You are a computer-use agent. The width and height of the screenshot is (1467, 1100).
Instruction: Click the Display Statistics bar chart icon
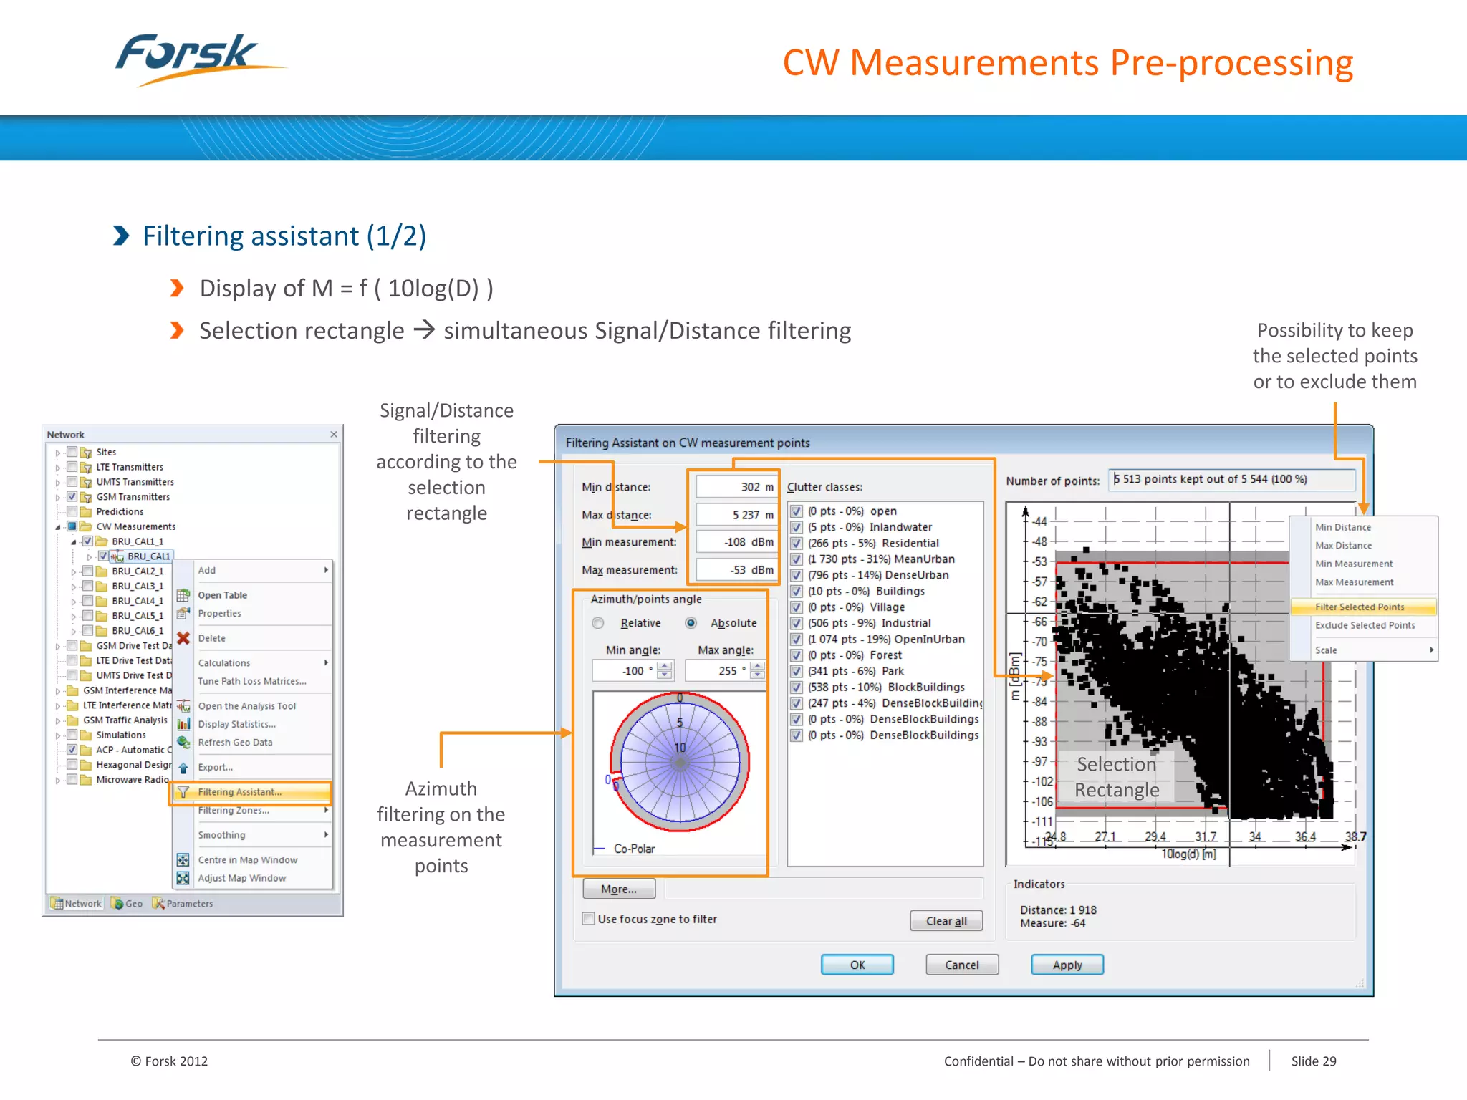coord(183,724)
